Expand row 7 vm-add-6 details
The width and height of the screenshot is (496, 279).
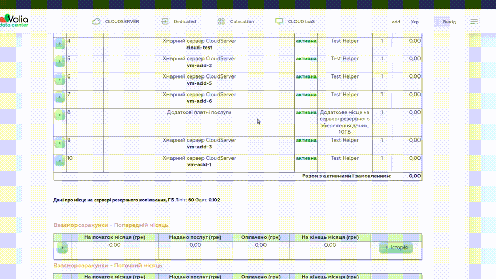click(60, 97)
